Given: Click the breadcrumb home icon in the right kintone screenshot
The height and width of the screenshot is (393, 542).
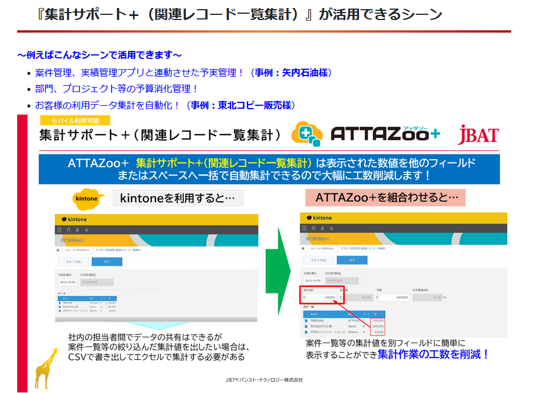Looking at the screenshot, I should pos(303,248).
